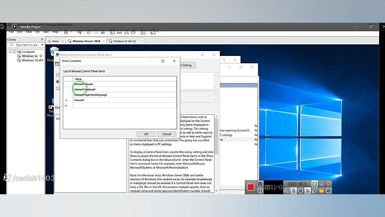Select the Windows Server 2019 tab

pos(86,41)
